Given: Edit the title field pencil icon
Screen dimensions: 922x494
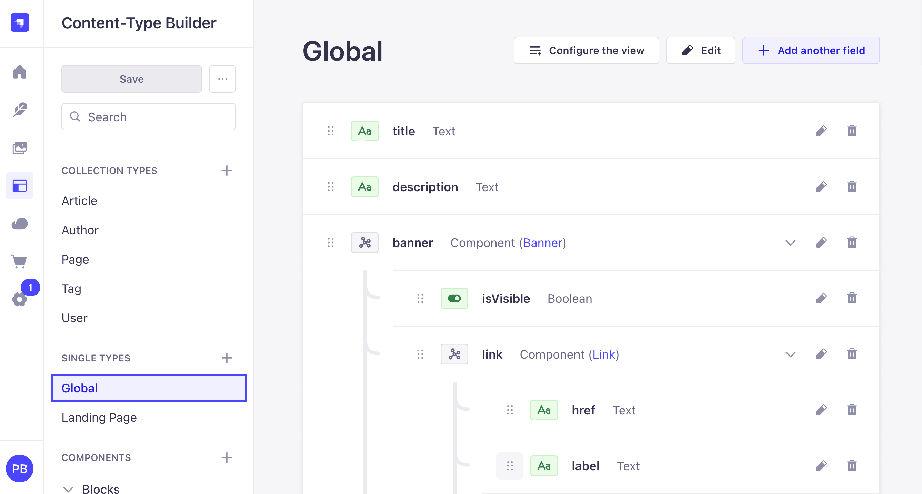Looking at the screenshot, I should (821, 131).
